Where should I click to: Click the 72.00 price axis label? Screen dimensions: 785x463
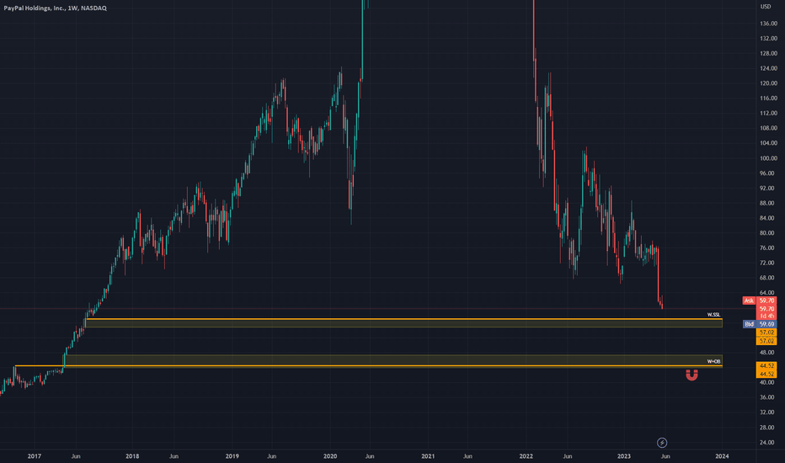click(x=768, y=263)
